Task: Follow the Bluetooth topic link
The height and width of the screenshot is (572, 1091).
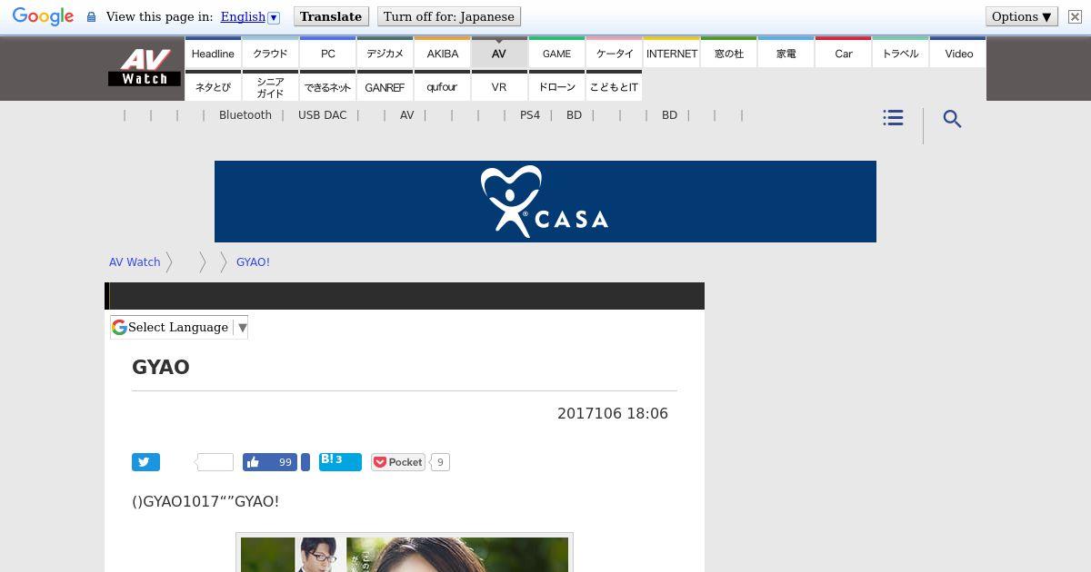Action: [x=245, y=115]
